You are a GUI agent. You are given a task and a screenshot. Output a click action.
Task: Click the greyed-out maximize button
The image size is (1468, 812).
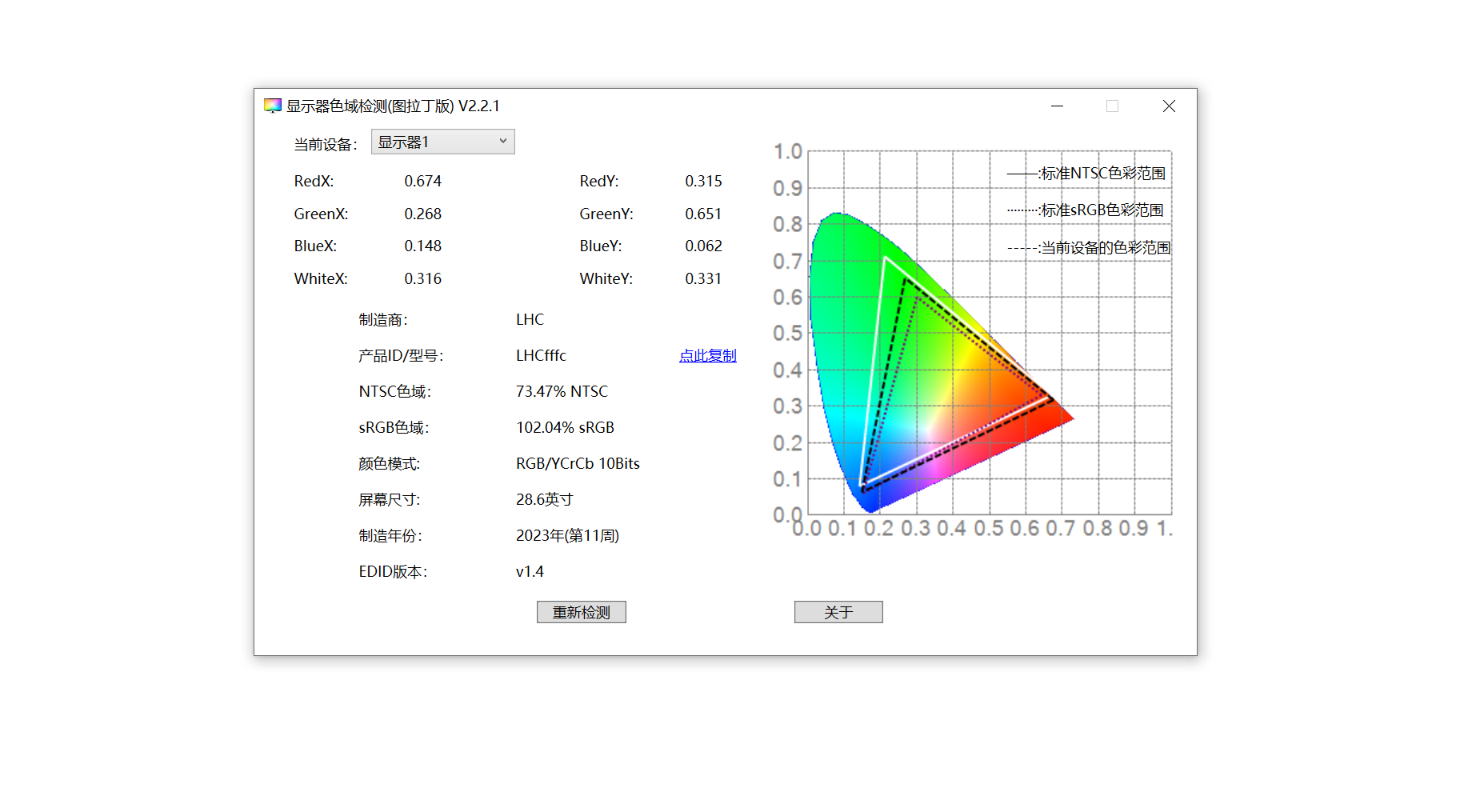coord(1112,106)
